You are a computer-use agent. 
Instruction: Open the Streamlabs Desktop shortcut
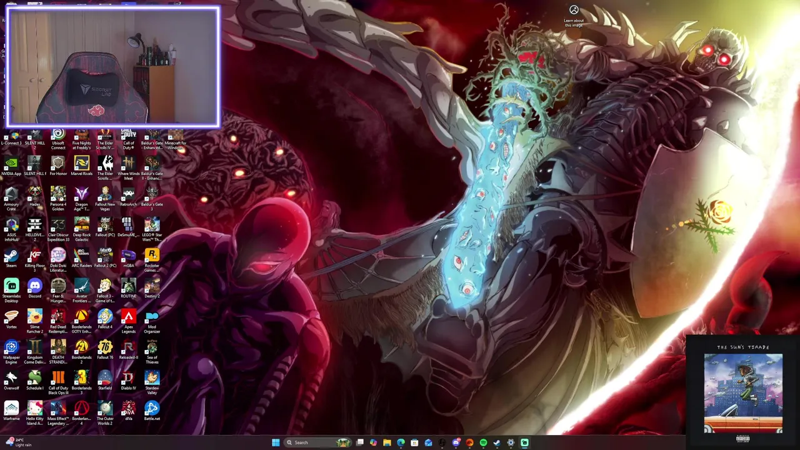11,292
